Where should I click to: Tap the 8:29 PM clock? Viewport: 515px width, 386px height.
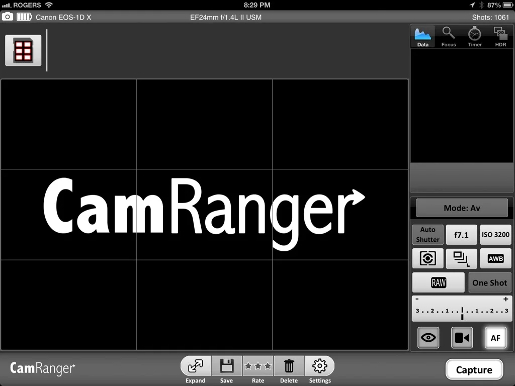click(257, 5)
